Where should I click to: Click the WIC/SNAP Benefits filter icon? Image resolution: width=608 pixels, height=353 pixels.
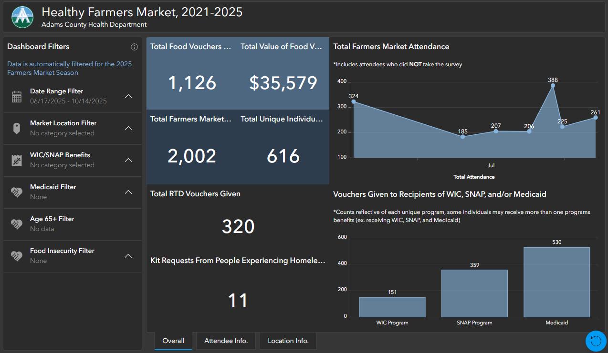point(17,160)
